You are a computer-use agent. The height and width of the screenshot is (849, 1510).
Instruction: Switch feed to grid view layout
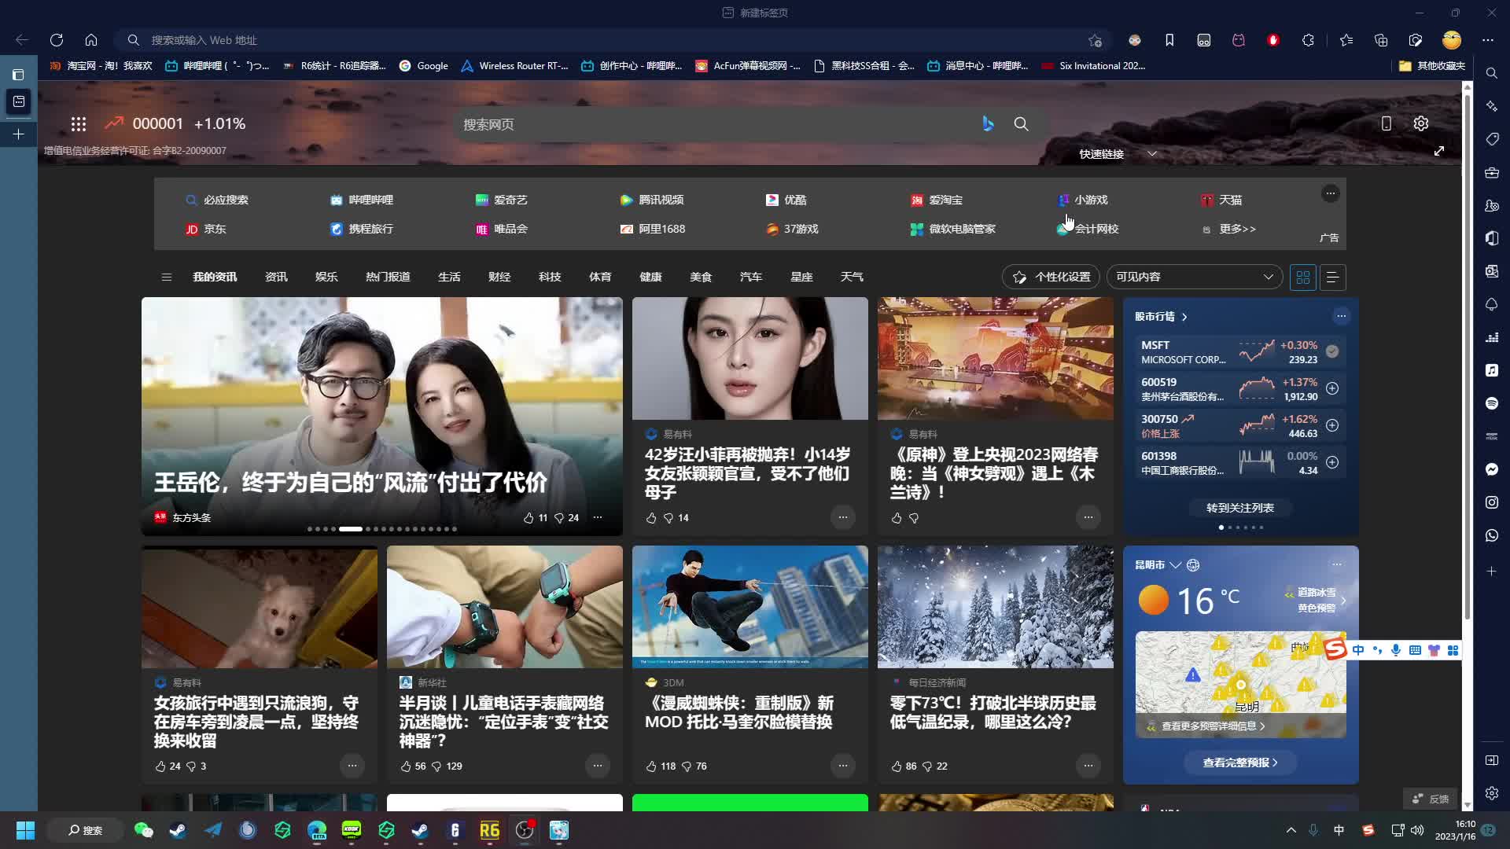point(1303,277)
